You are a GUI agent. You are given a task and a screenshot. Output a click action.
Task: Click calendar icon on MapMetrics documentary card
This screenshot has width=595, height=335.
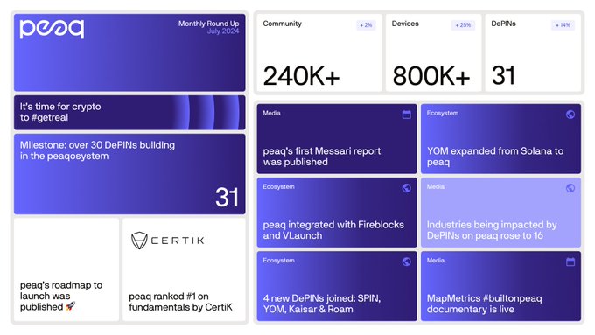pyautogui.click(x=570, y=262)
